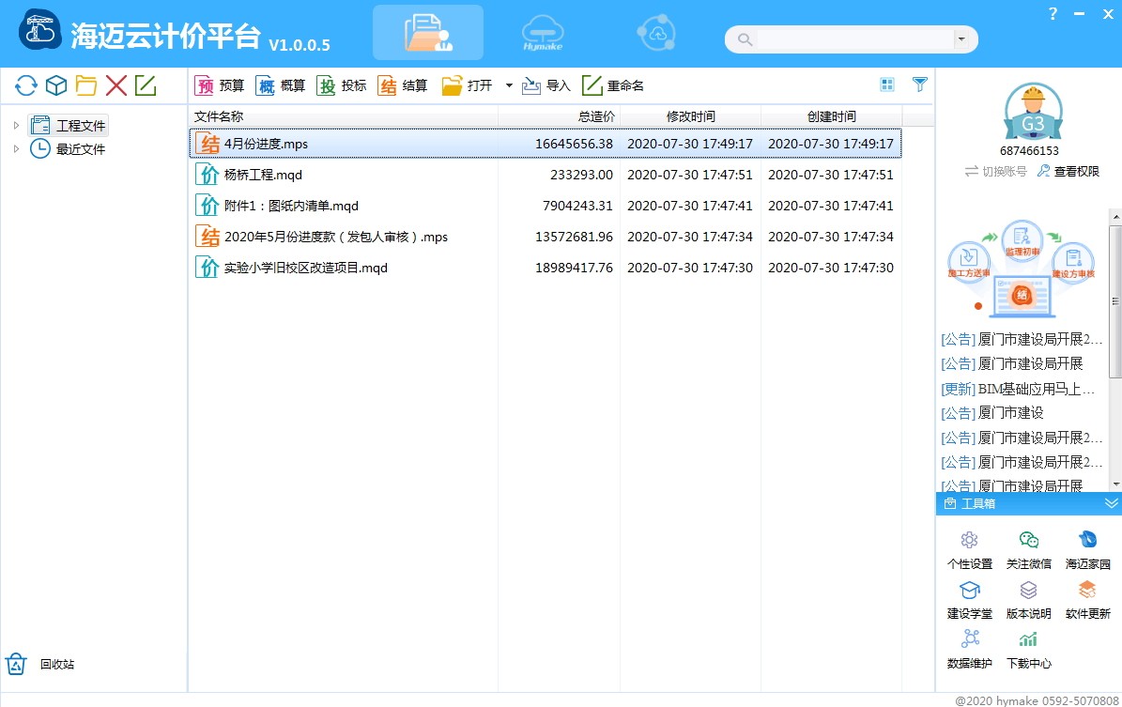Click the 查看权限 link
Screen dimensions: 1122x707
pos(1068,171)
